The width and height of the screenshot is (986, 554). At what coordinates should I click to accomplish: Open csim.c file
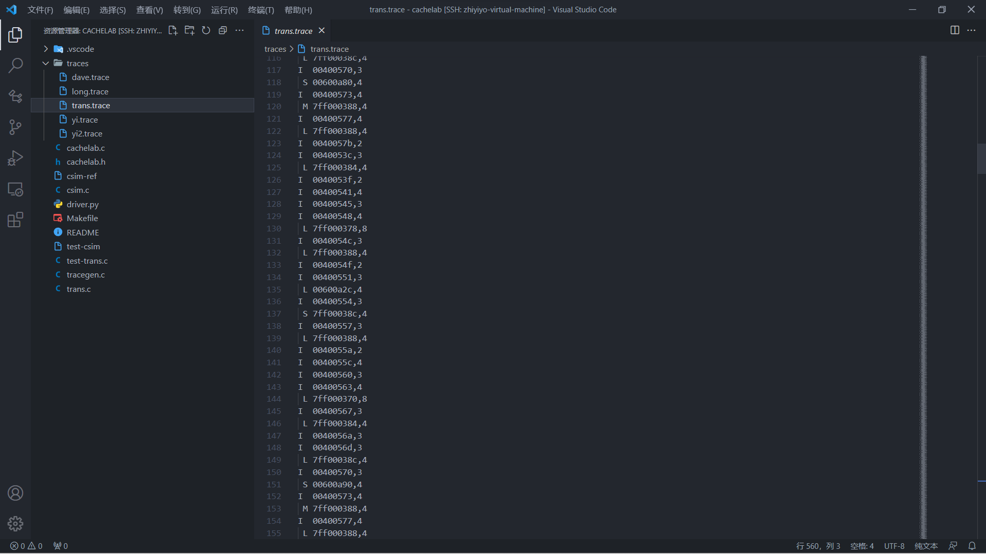click(x=142, y=190)
